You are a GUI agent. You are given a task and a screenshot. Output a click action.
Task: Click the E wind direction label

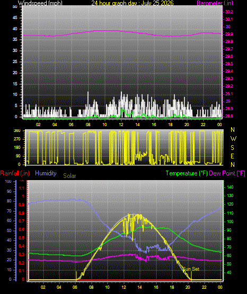pyautogui.click(x=232, y=156)
